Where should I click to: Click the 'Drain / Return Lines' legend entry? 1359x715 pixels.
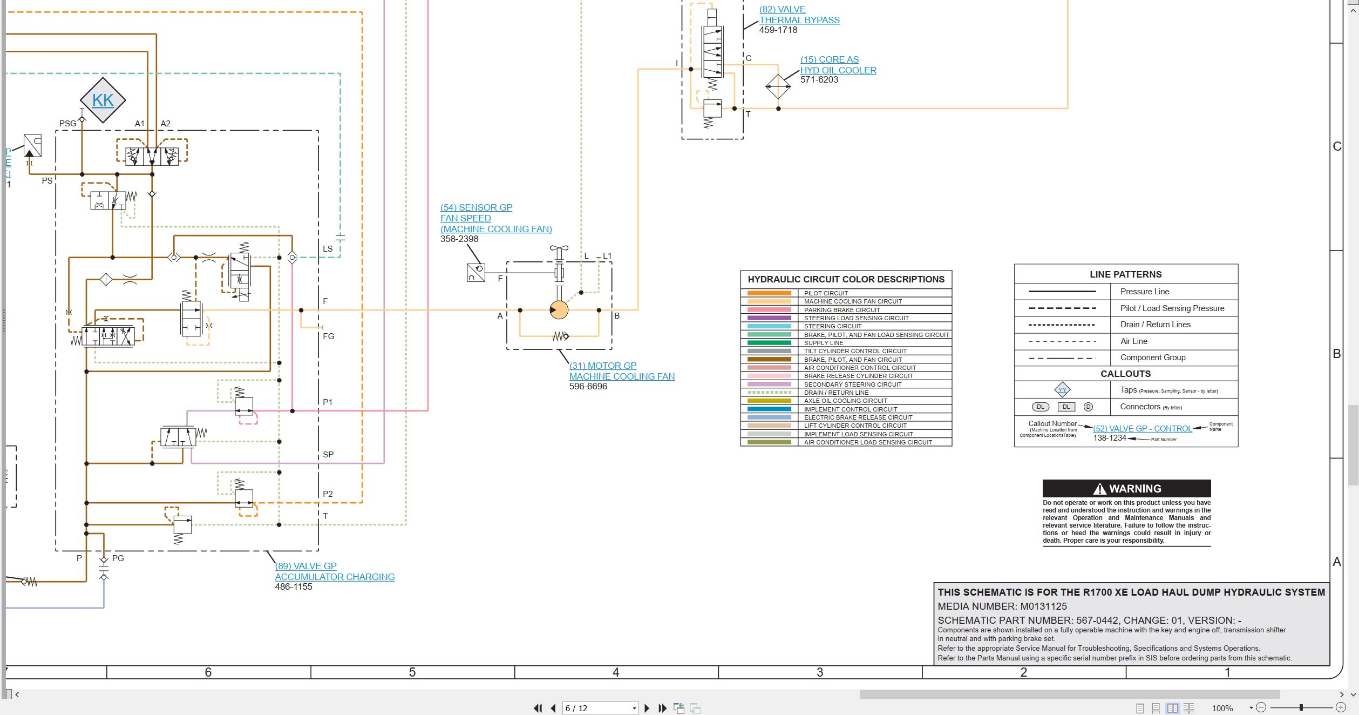click(1156, 325)
